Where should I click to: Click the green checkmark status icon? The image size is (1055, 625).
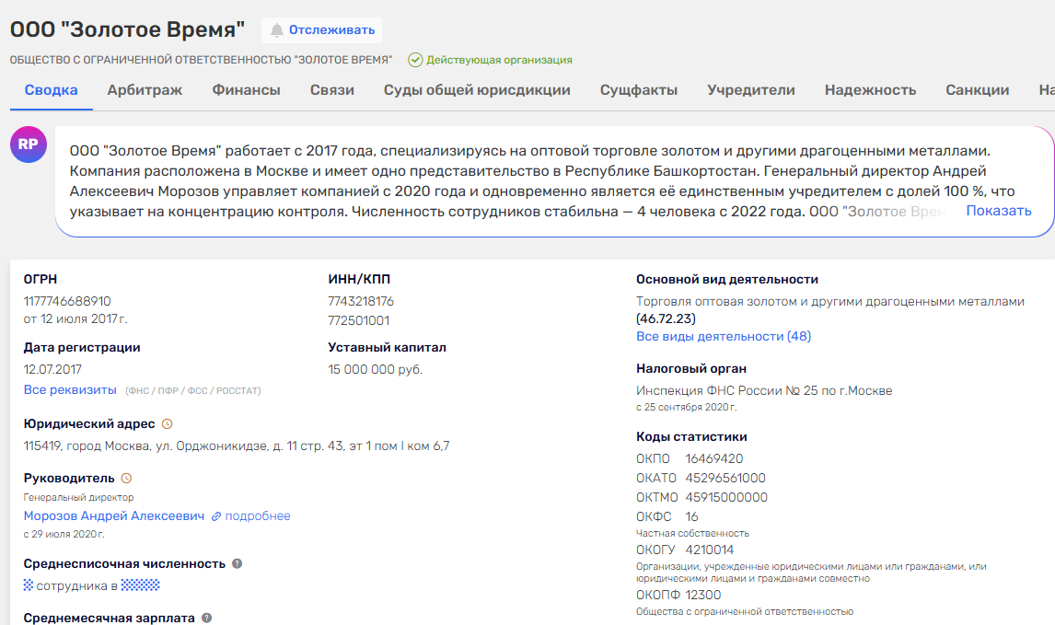click(x=415, y=60)
